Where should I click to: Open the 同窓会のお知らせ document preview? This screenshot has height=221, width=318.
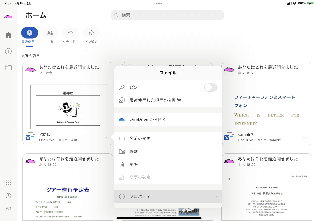[267, 195]
